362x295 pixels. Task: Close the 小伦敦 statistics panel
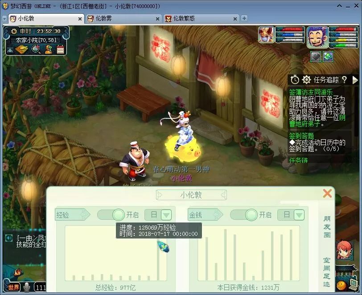click(x=327, y=194)
